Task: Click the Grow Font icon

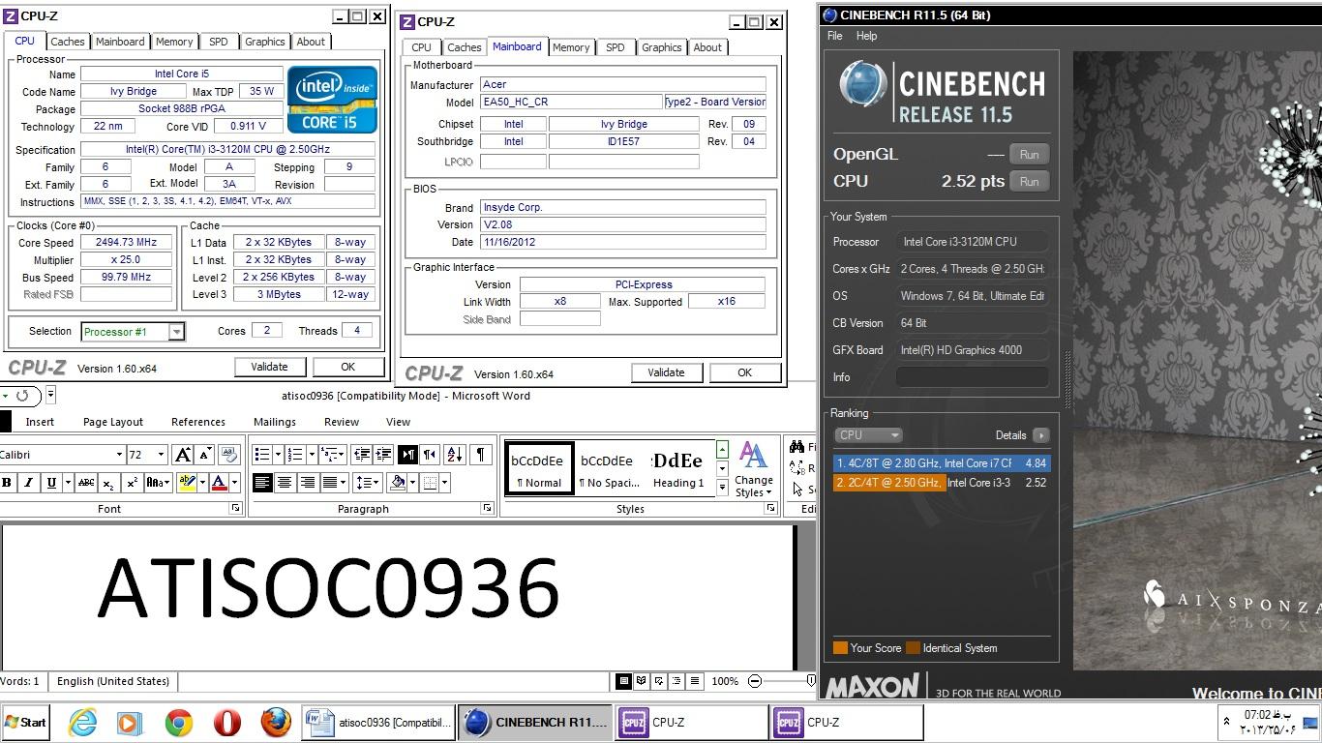Action: click(x=182, y=454)
